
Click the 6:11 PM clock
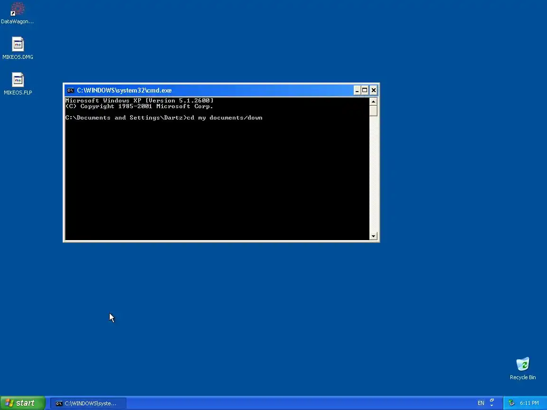point(529,403)
